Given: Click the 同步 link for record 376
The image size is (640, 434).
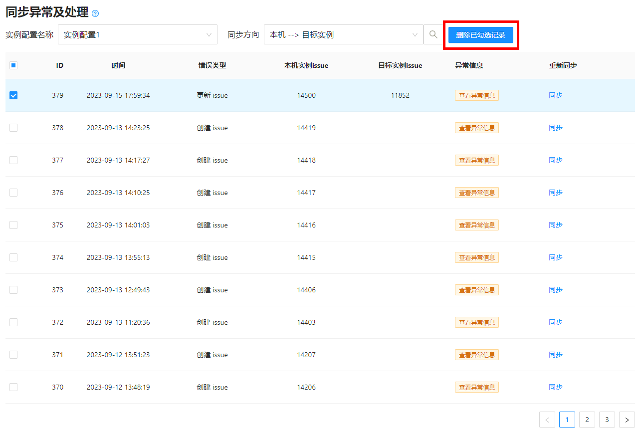Looking at the screenshot, I should click(x=555, y=193).
